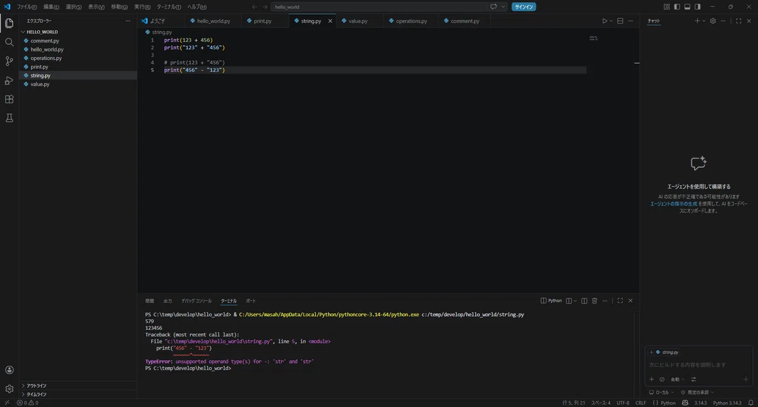Switch to the hello_world.py editor tab
Screen dimensions: 758x407
click(214, 21)
